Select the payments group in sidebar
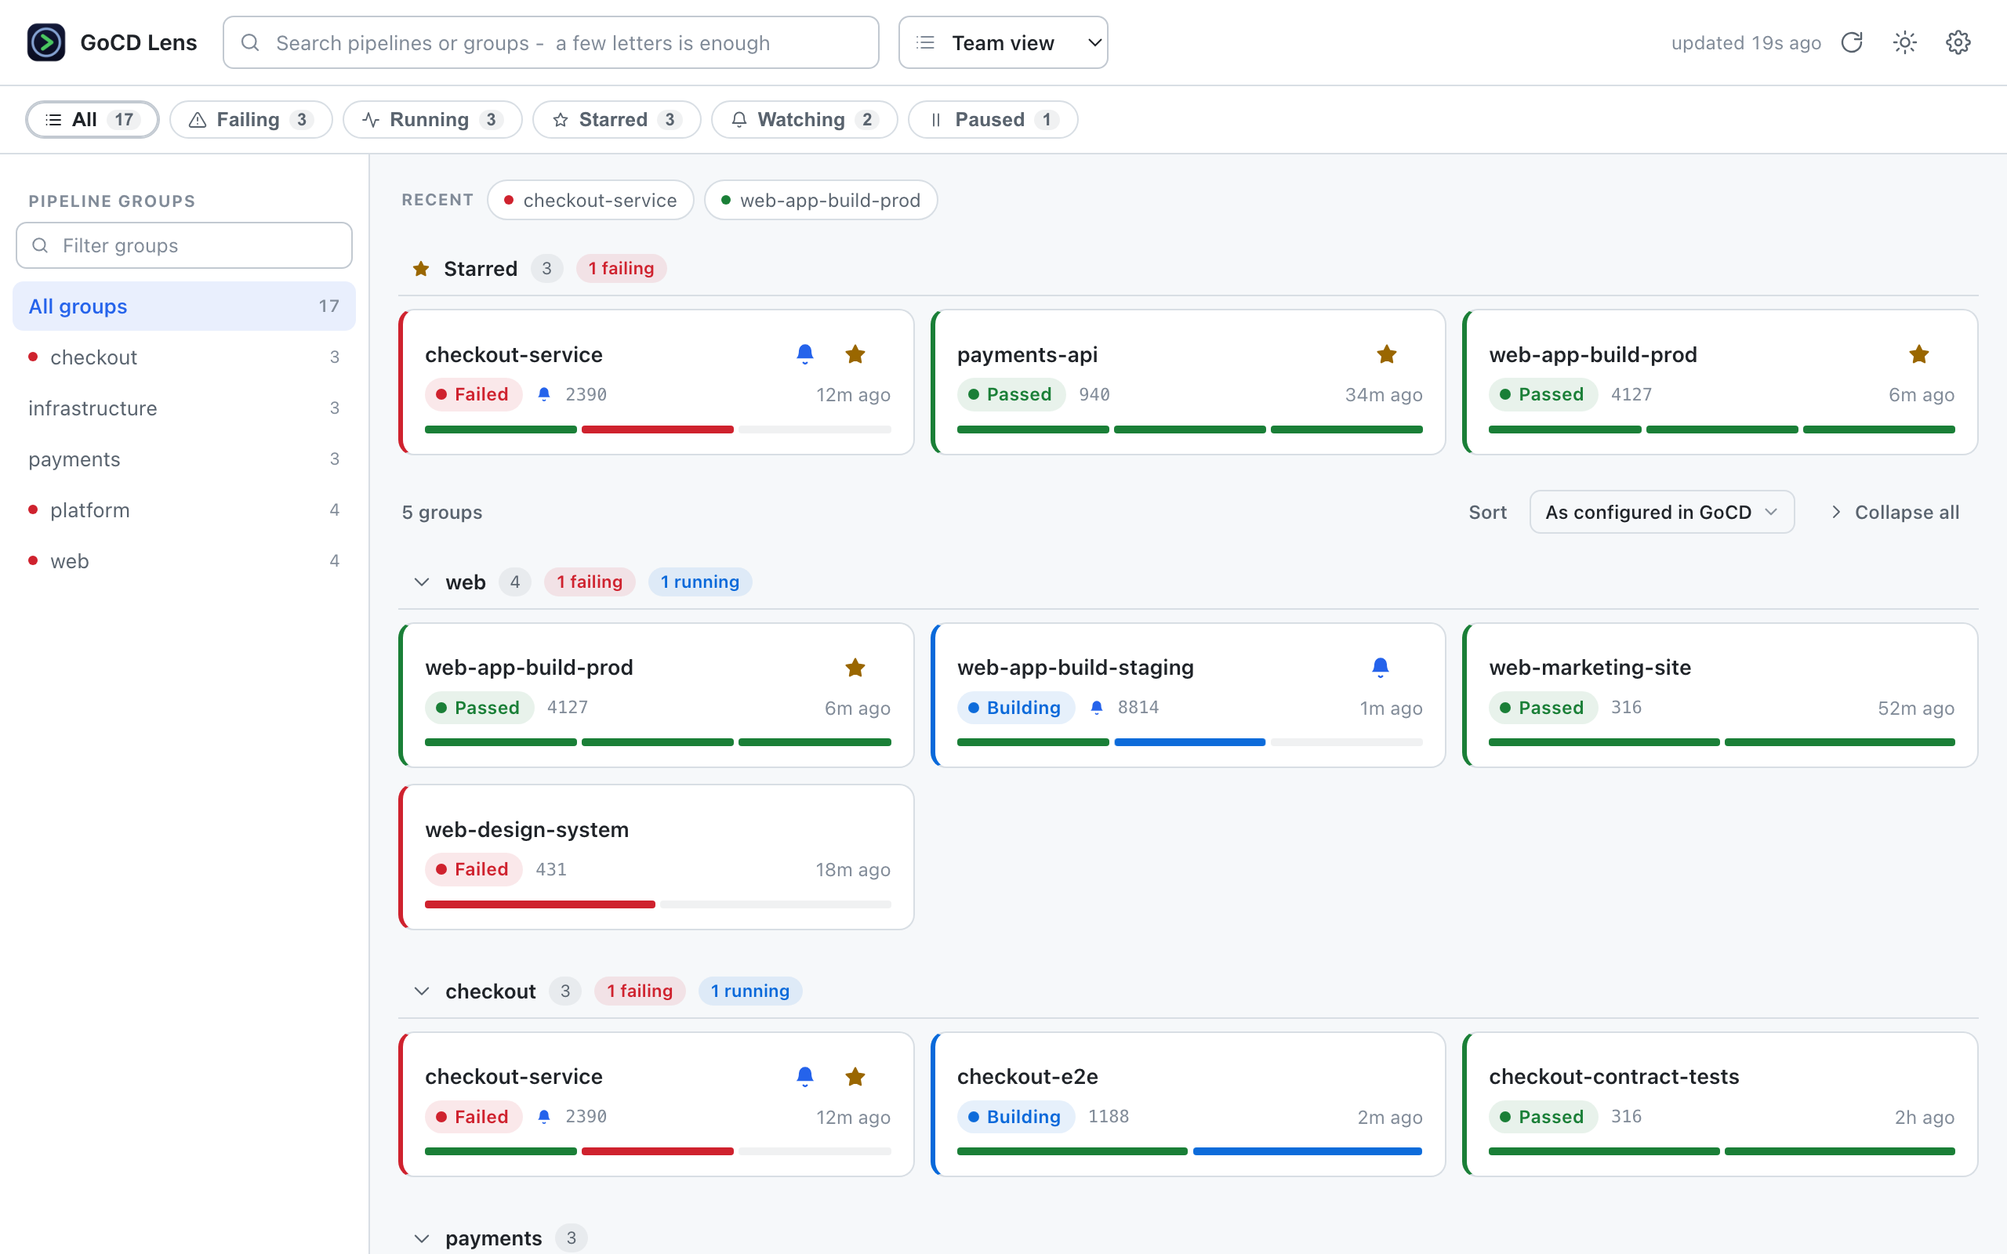The image size is (2007, 1254). coord(184,459)
